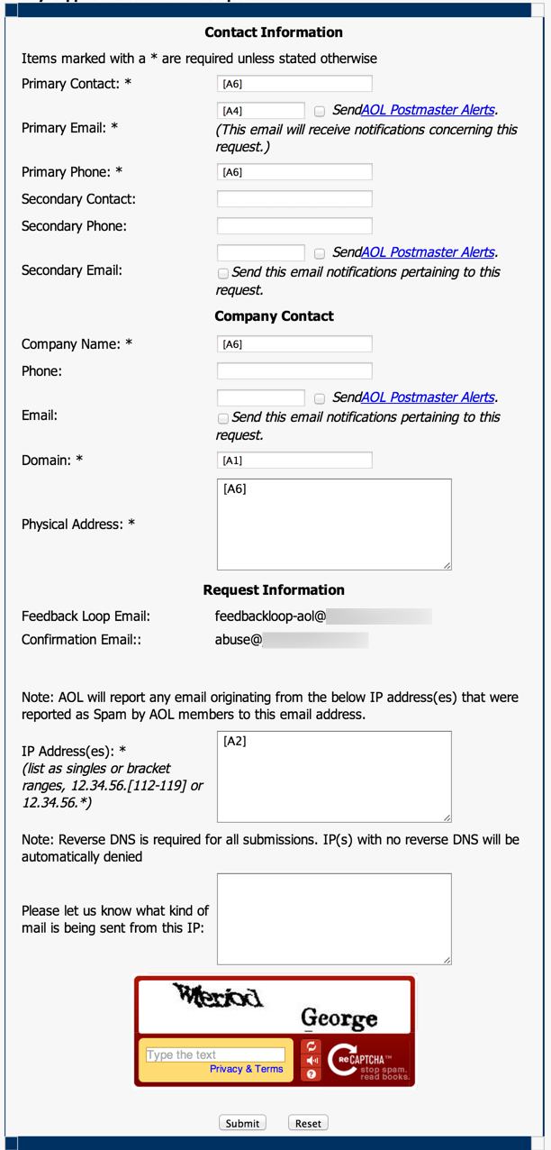Viewport: 551px width, 1150px height.
Task: Open AOL Postmaster Alerts link beside Primary Email
Action: (428, 110)
